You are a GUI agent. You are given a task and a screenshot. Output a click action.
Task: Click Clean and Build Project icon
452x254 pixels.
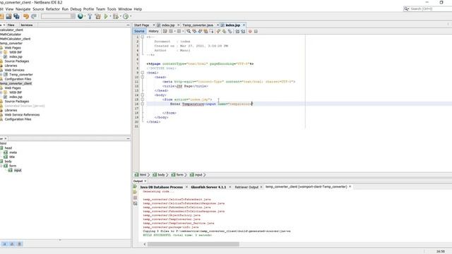tap(98, 16)
